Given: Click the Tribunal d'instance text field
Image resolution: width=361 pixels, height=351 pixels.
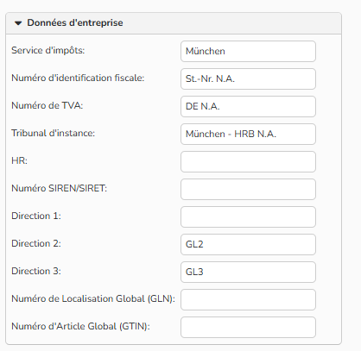Looking at the screenshot, I should pos(248,134).
